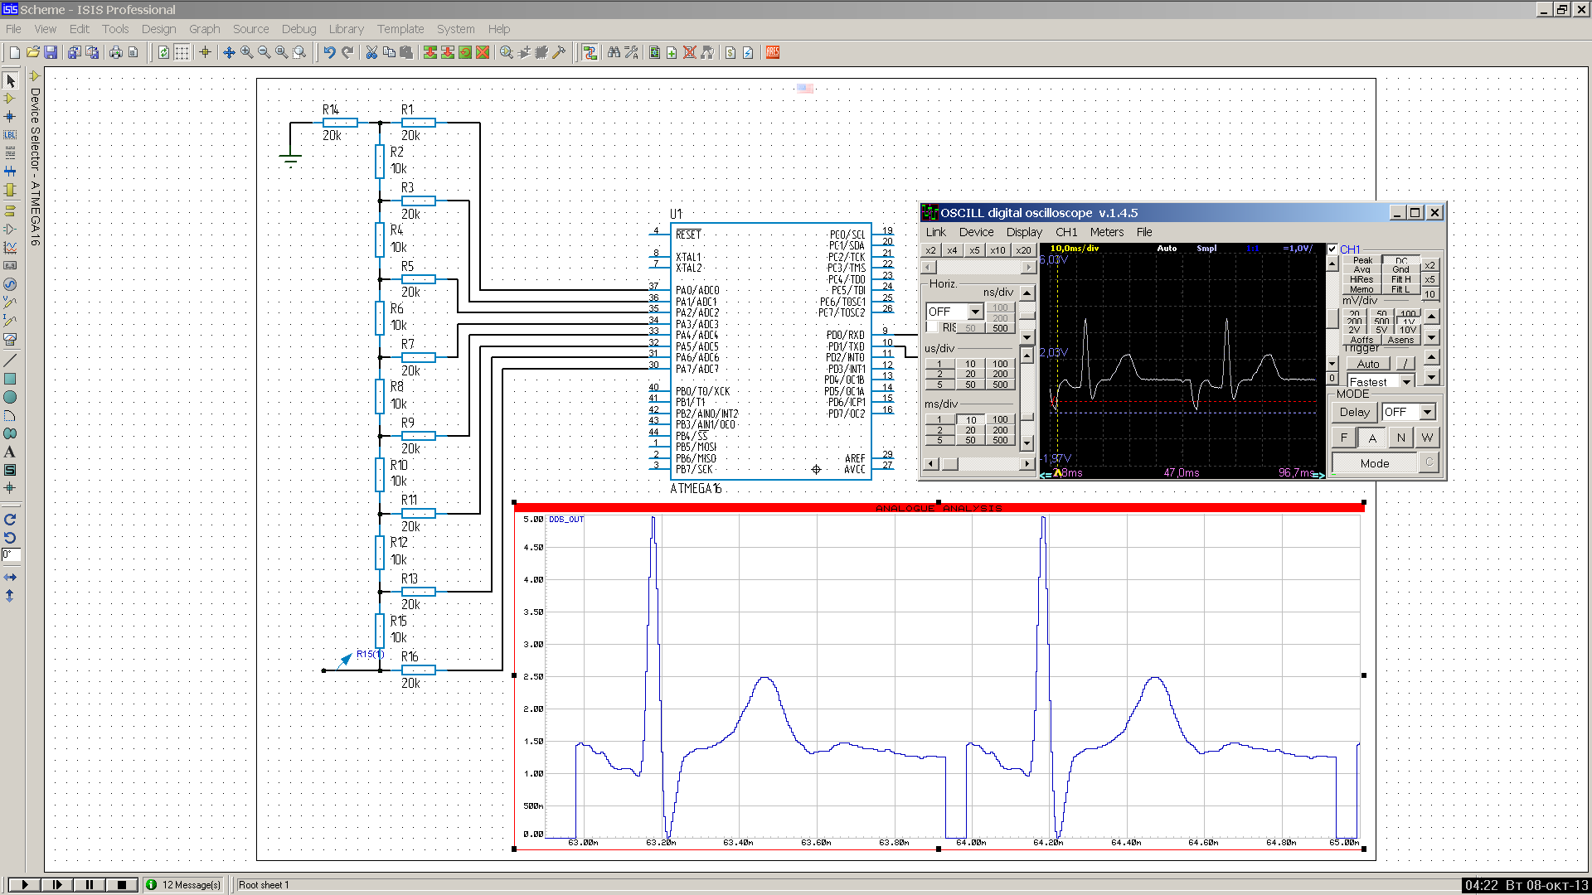Expand the Fastest trigger dropdown
Screen dimensions: 1592x895
click(1406, 382)
